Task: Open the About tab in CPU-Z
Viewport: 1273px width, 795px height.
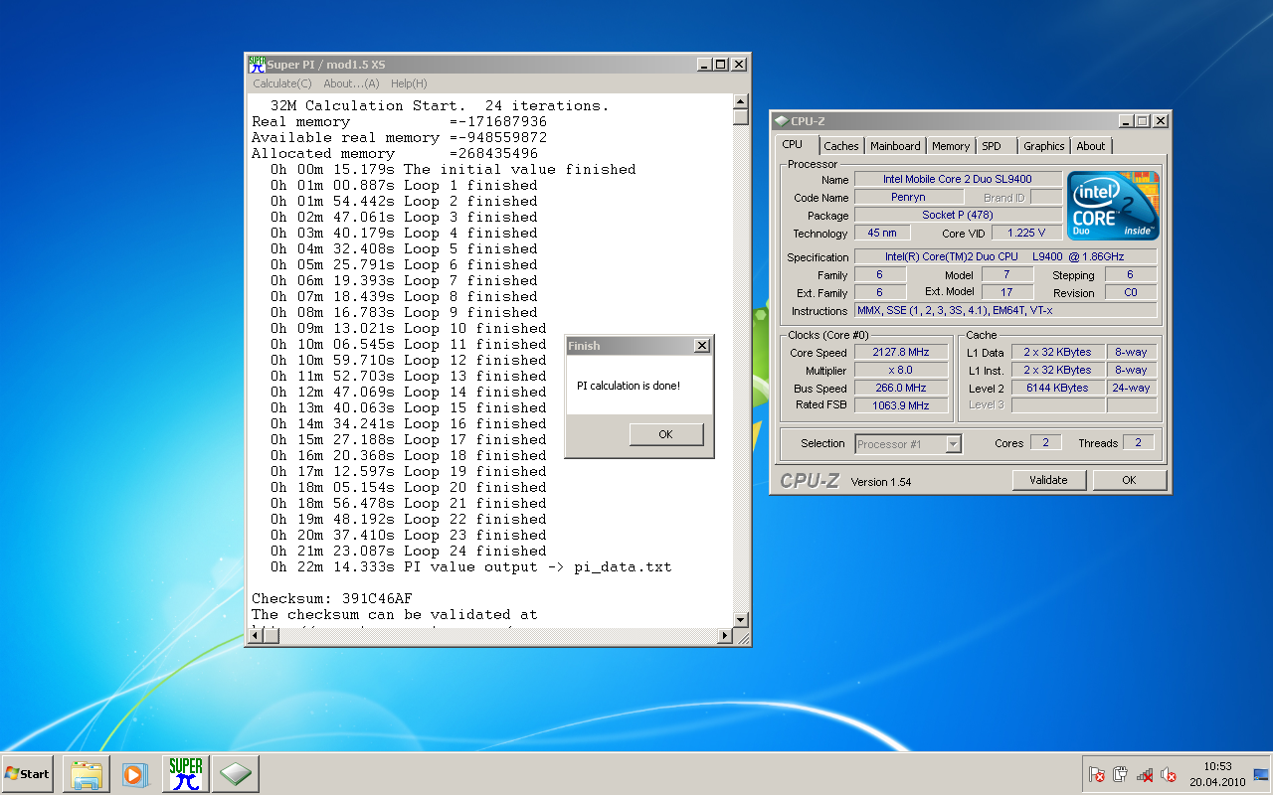Action: coord(1091,146)
